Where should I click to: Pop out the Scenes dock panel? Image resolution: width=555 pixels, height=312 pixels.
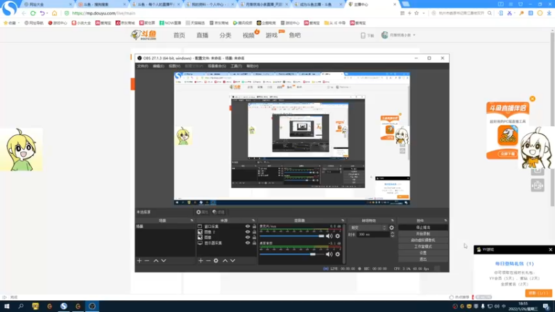pos(192,220)
